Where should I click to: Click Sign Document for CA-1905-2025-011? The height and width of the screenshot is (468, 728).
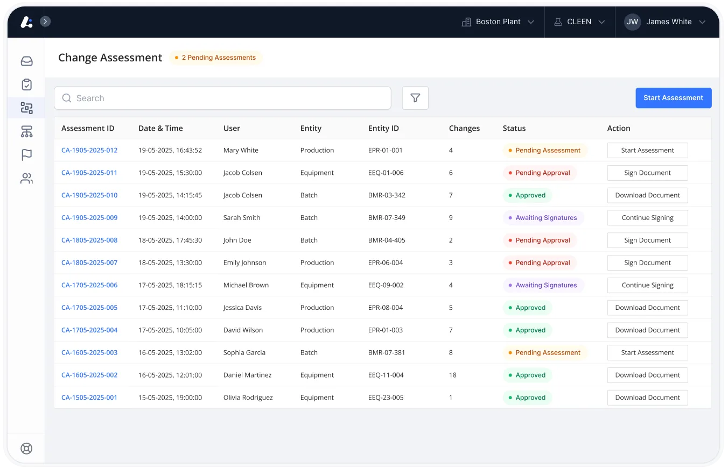pos(647,173)
